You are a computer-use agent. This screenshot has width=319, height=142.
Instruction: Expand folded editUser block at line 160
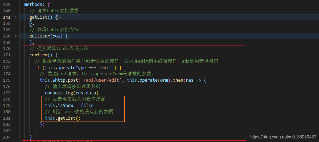point(16,36)
